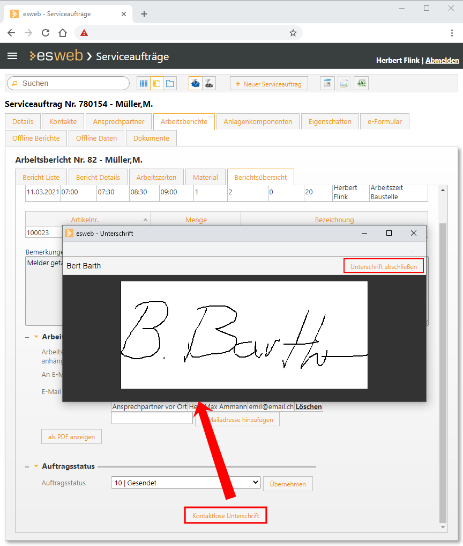
Task: Reload the browser page
Action: tap(46, 33)
